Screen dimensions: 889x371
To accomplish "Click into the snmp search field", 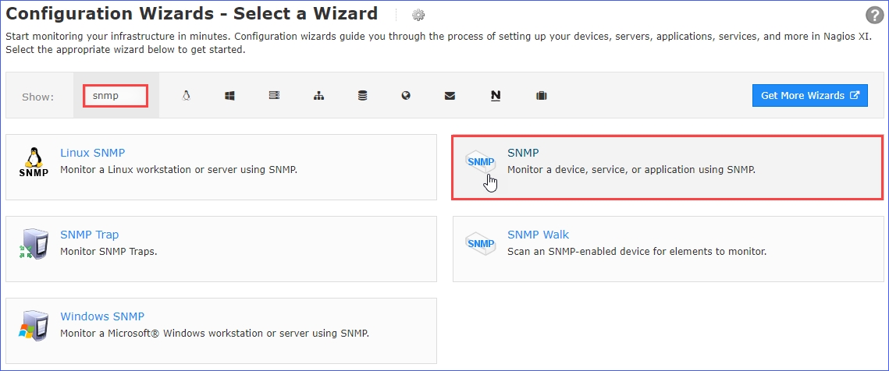I will click(115, 96).
